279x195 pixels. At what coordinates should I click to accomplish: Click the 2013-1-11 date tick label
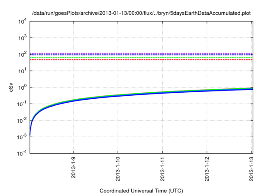(162, 169)
